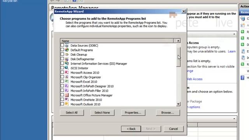The width and height of the screenshot is (249, 140).
Task: Click the Microsoft Clip Organizer icon
Action: (x=67, y=77)
